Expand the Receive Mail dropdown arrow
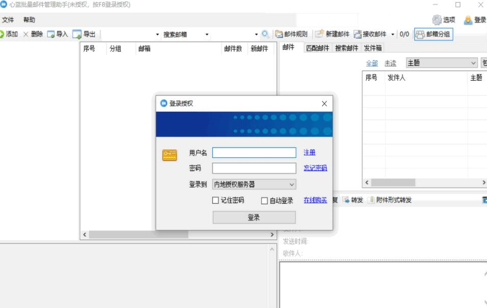This screenshot has height=308, width=487. (x=393, y=34)
